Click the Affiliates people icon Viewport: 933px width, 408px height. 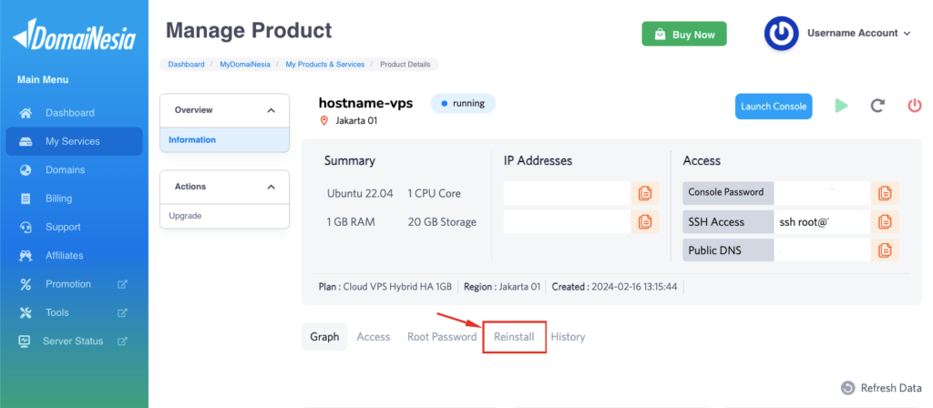(26, 256)
